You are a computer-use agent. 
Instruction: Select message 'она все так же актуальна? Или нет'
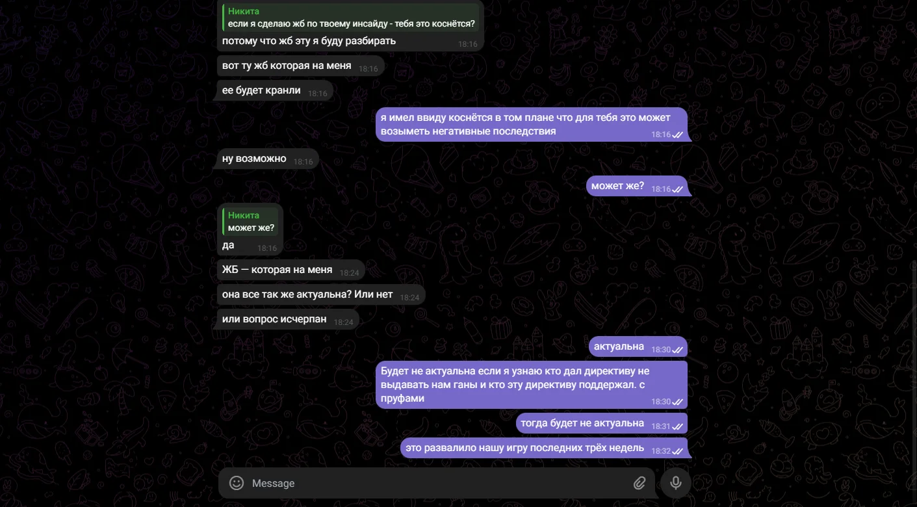click(x=321, y=294)
